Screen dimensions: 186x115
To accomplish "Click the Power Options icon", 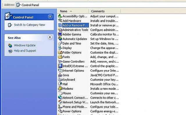I will coord(60,111).
